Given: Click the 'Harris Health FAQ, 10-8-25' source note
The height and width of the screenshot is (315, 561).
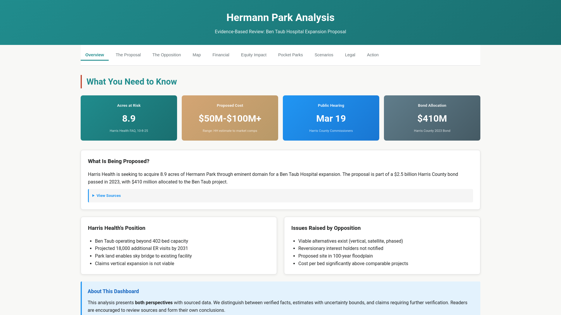Looking at the screenshot, I should 129,131.
